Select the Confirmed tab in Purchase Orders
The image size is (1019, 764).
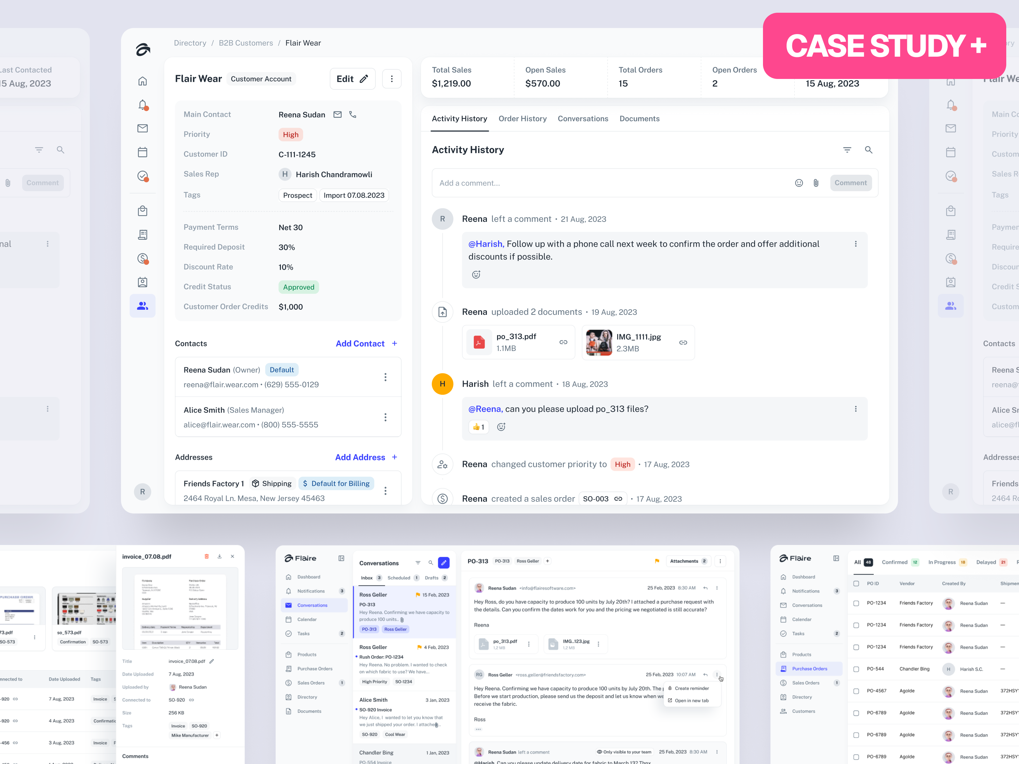pyautogui.click(x=900, y=562)
